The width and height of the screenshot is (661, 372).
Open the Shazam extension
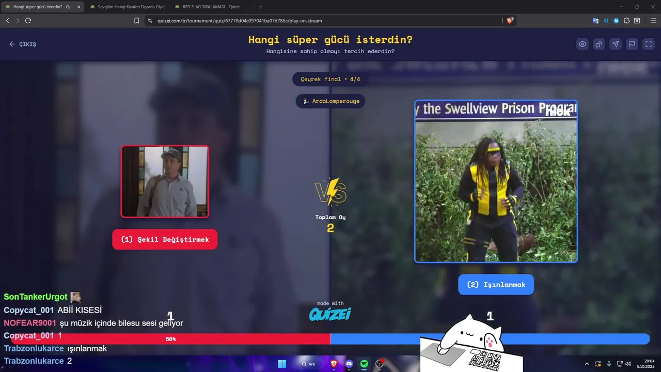(616, 21)
